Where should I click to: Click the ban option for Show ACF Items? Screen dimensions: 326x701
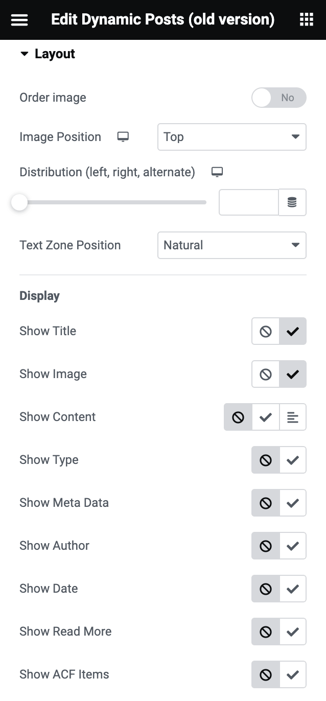[x=265, y=674]
